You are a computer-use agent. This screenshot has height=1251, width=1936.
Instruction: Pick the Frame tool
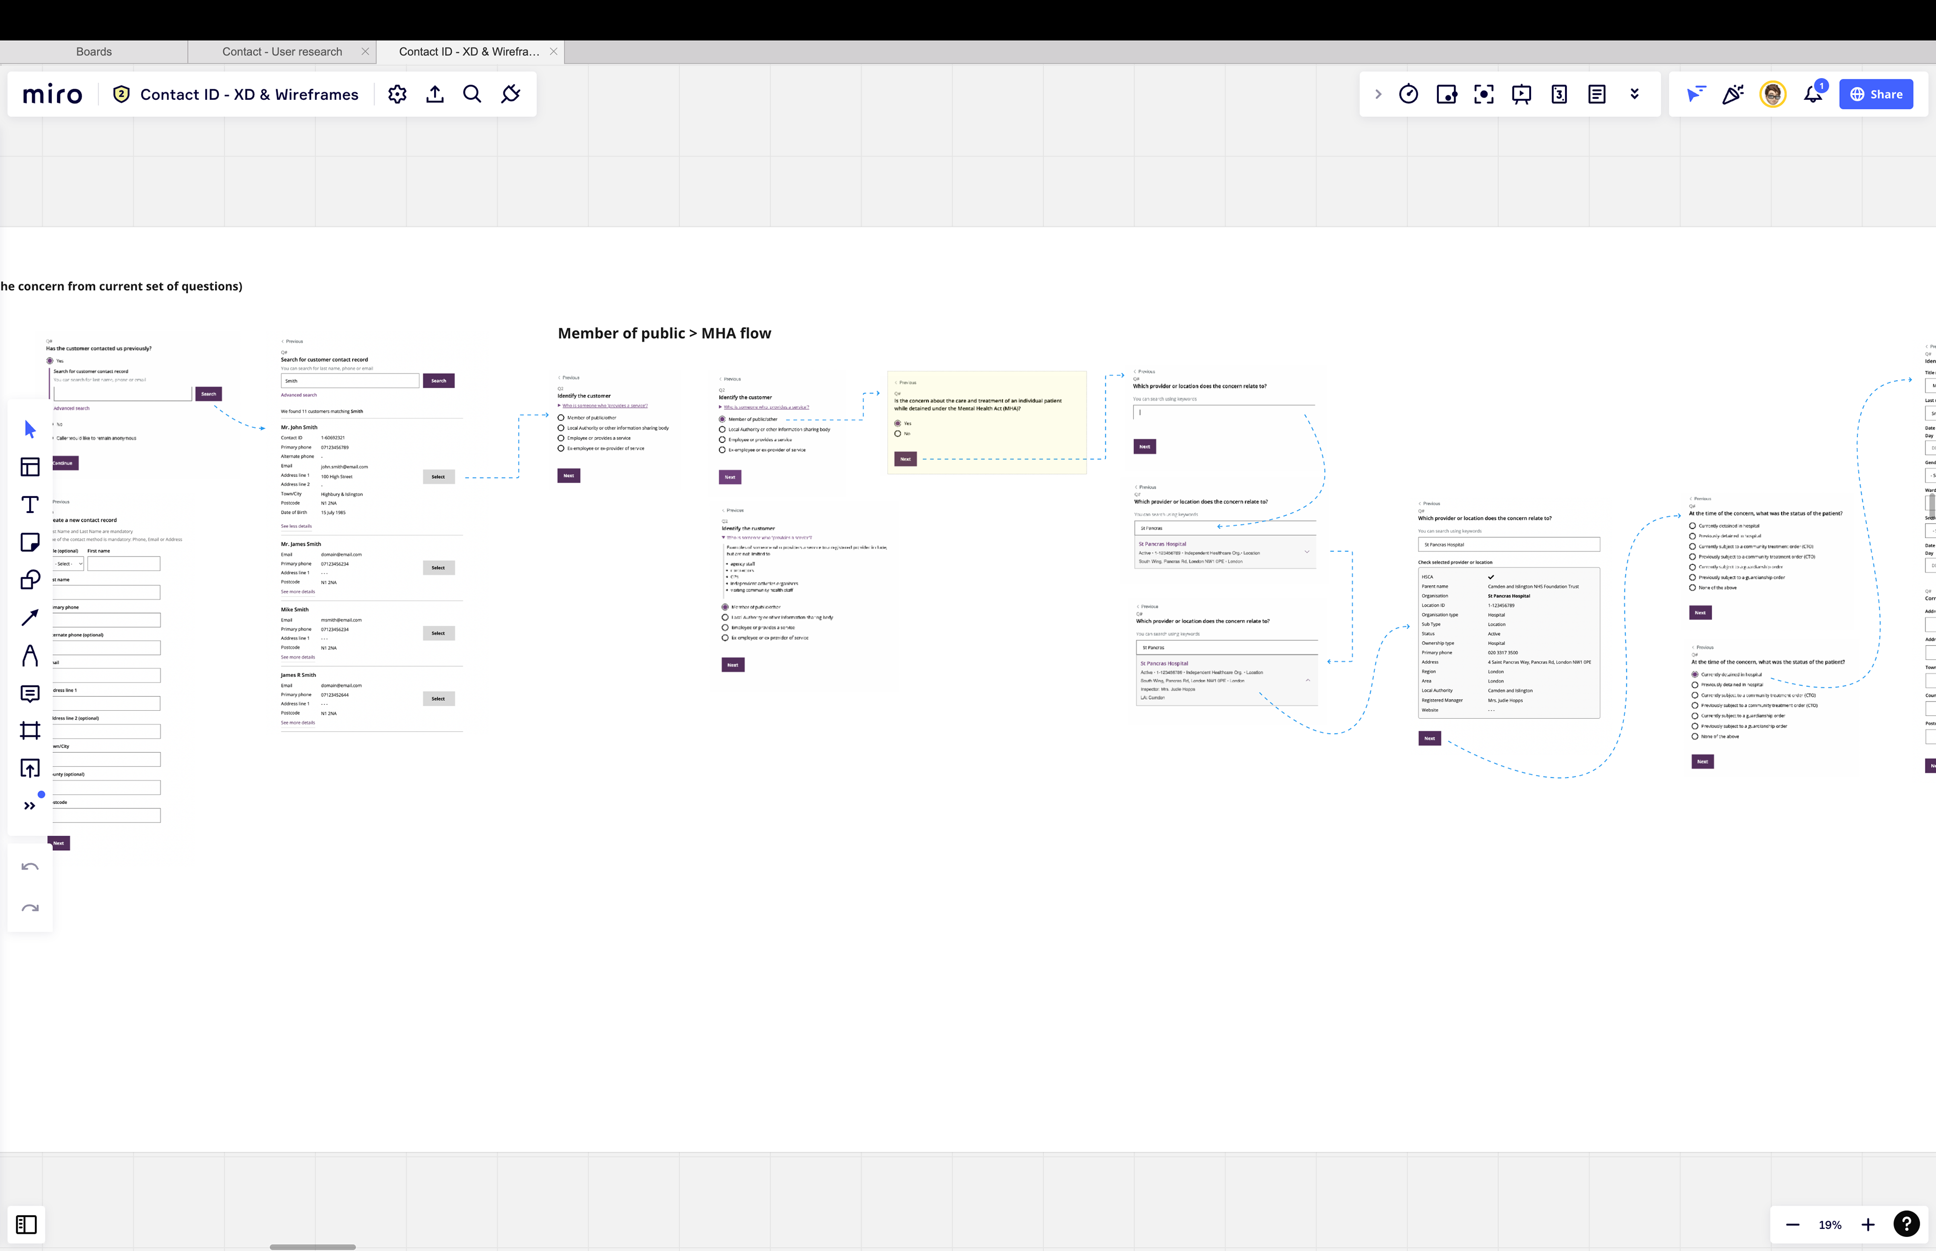point(30,730)
